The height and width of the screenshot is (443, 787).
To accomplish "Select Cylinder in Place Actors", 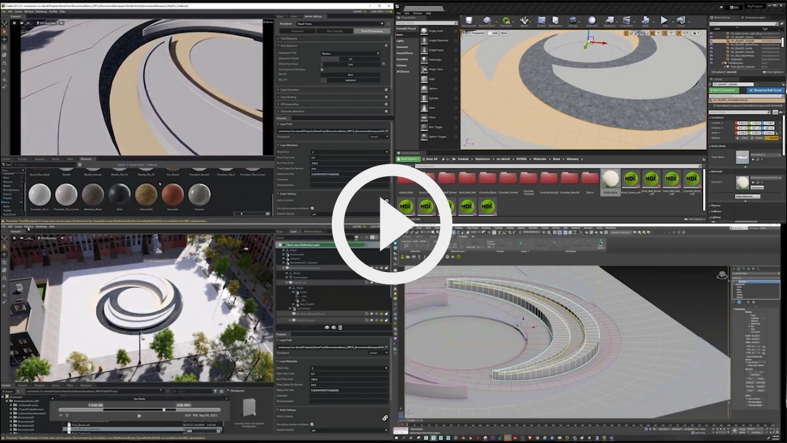I will 438,98.
